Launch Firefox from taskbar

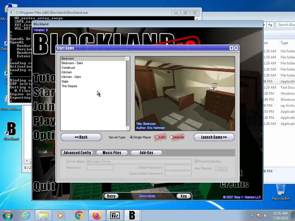pos(97,215)
